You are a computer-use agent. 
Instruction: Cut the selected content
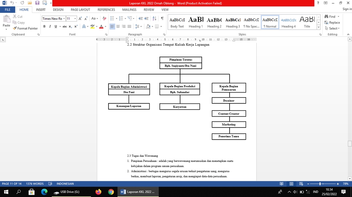(18, 16)
